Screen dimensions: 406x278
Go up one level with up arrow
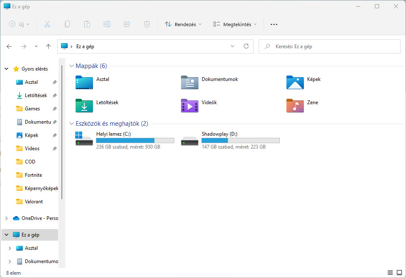48,46
